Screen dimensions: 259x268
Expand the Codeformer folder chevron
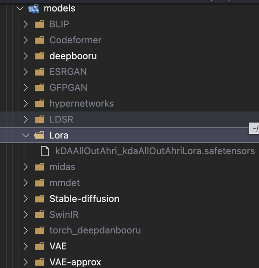click(x=26, y=40)
